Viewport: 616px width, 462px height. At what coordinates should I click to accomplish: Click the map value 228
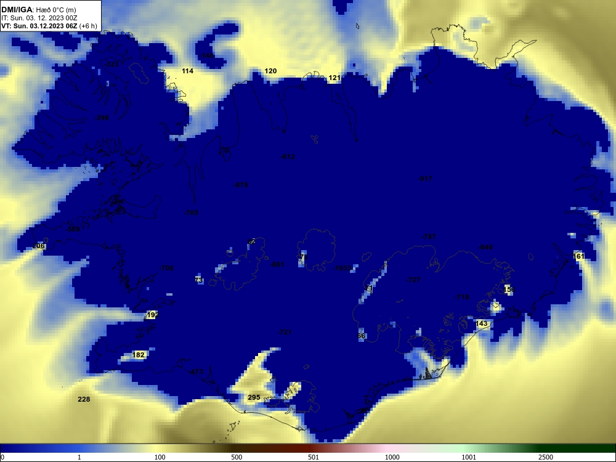84,400
